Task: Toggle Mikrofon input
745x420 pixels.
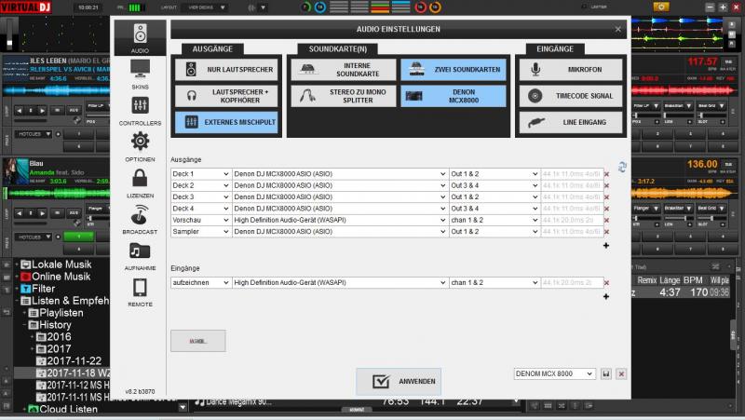Action: click(x=571, y=69)
